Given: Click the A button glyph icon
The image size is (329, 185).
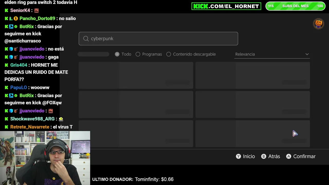Looking at the screenshot, I should pyautogui.click(x=289, y=156).
